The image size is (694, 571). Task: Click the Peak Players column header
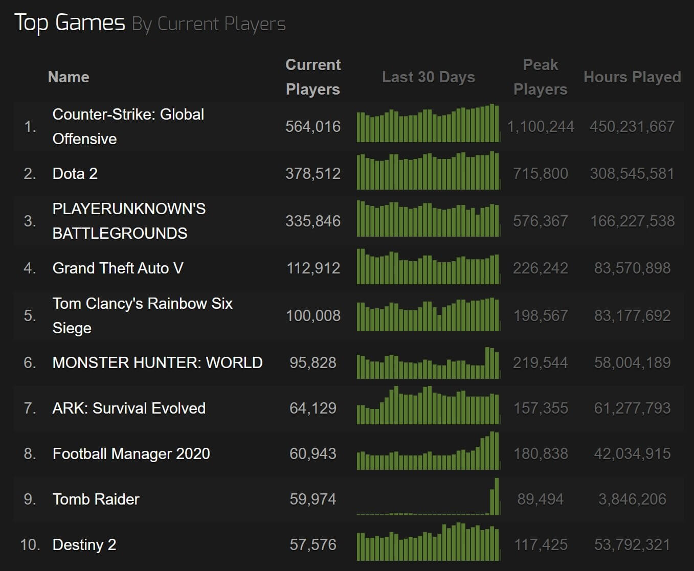point(540,77)
